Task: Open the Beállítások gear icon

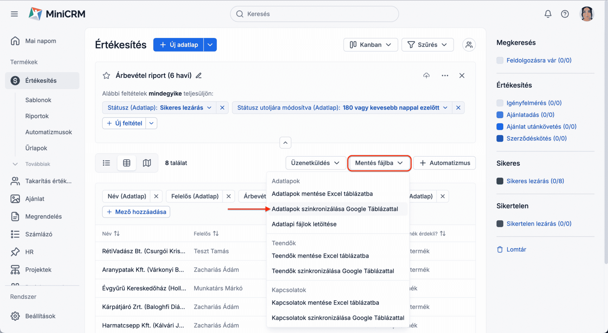Action: tap(15, 316)
